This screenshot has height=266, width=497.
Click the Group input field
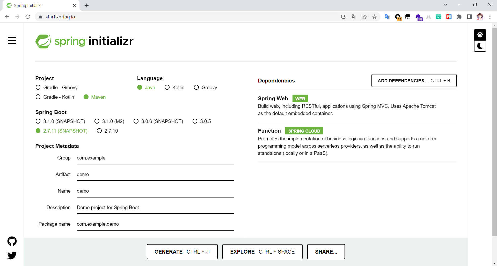click(x=155, y=158)
